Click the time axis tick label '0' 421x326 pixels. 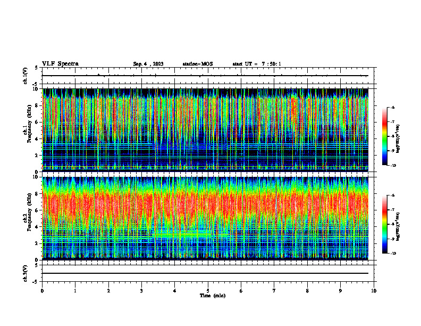(x=42, y=291)
